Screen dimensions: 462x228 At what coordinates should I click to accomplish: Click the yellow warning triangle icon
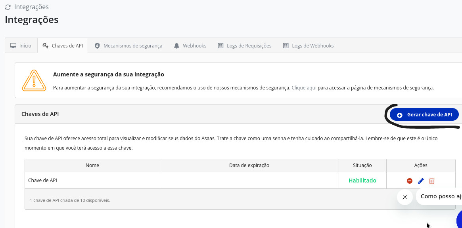[34, 80]
